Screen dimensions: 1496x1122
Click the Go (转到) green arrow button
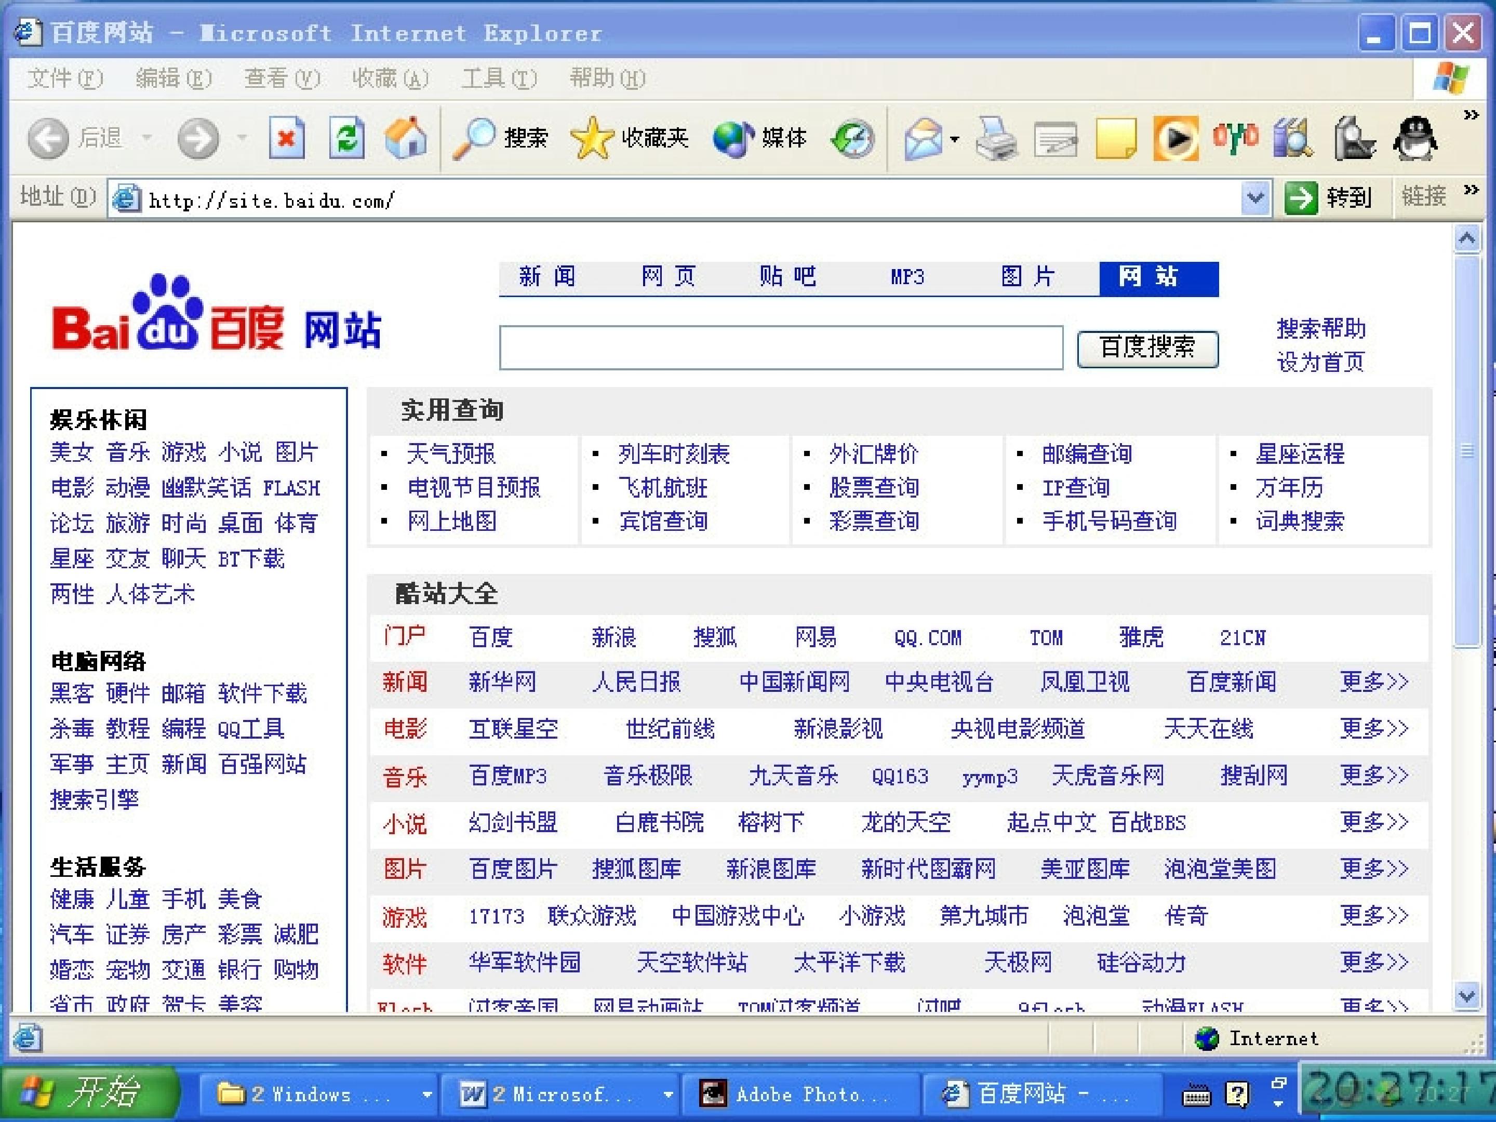(1328, 198)
